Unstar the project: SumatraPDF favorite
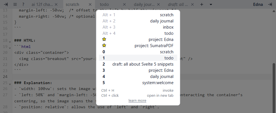 tap(104, 45)
